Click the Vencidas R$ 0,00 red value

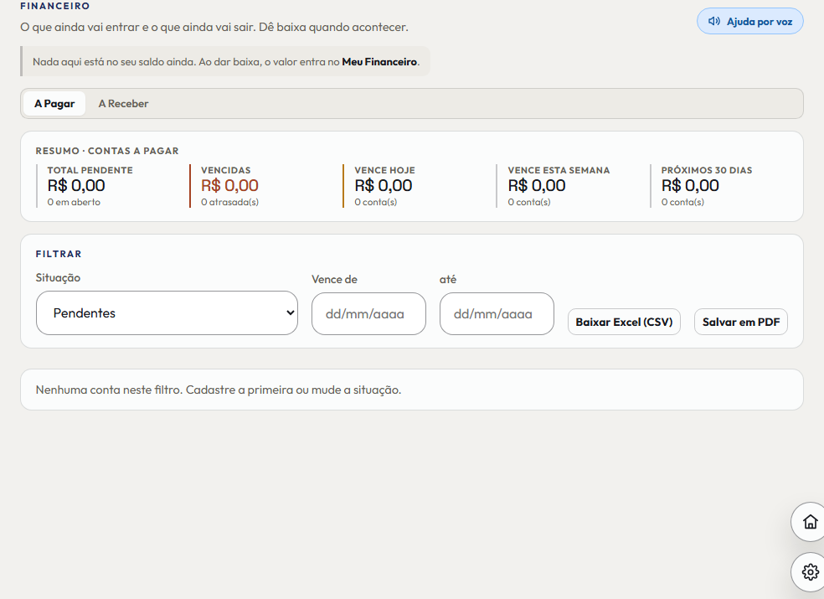tap(229, 186)
